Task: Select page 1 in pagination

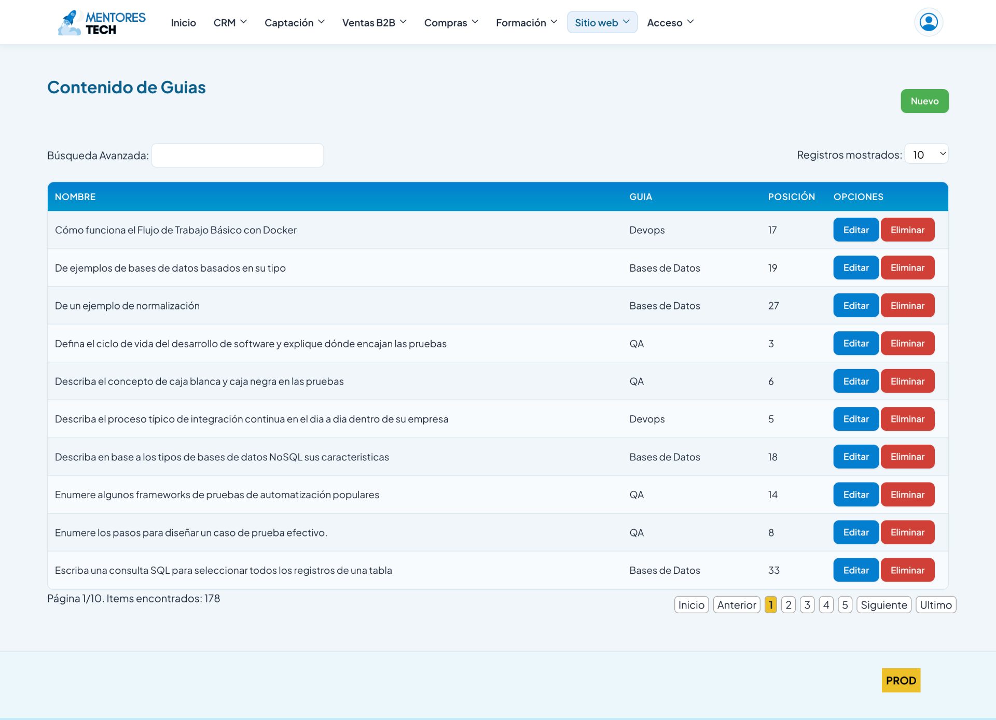Action: coord(770,605)
